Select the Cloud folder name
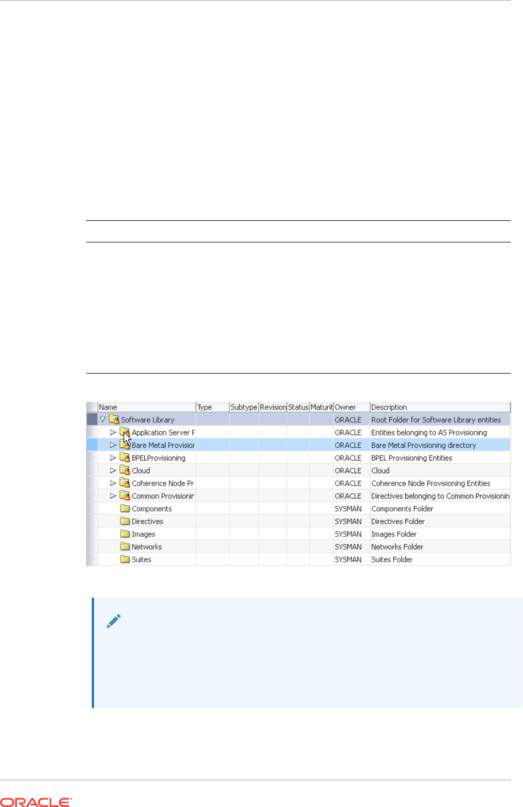 [x=141, y=471]
